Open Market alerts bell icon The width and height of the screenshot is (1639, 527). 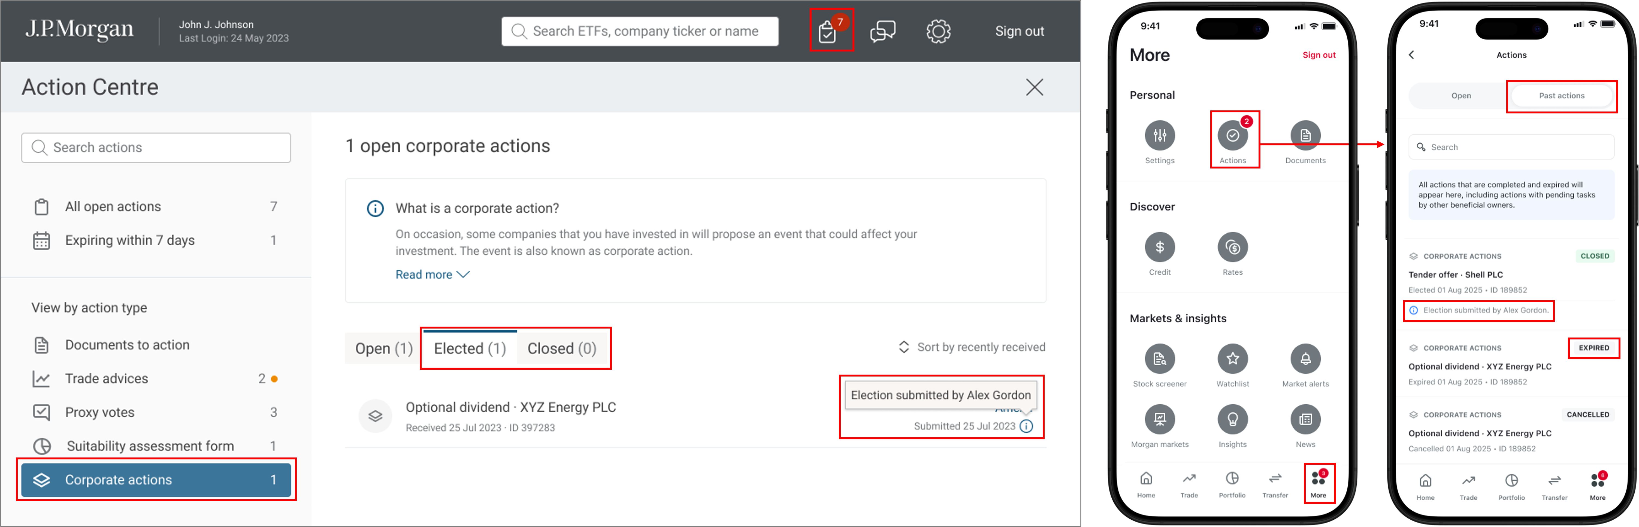tap(1305, 358)
